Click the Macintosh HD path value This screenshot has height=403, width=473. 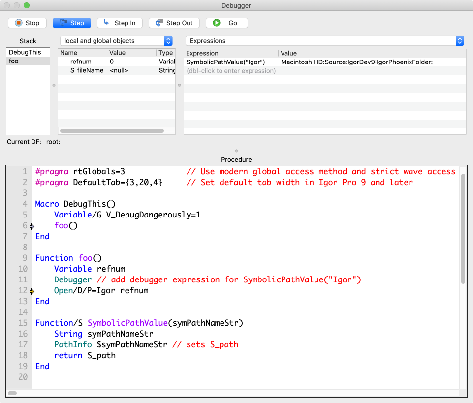[356, 62]
